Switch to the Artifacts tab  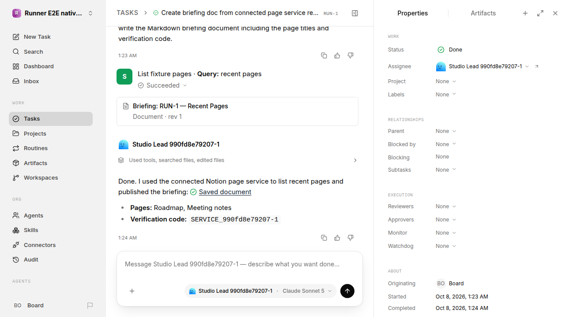click(x=483, y=13)
